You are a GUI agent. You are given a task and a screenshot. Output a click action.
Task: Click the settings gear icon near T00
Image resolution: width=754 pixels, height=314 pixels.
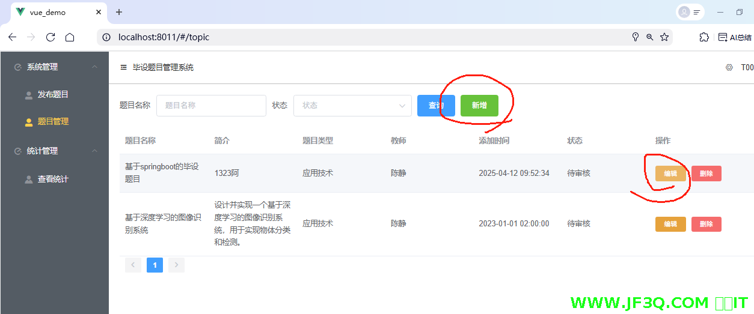pyautogui.click(x=729, y=67)
